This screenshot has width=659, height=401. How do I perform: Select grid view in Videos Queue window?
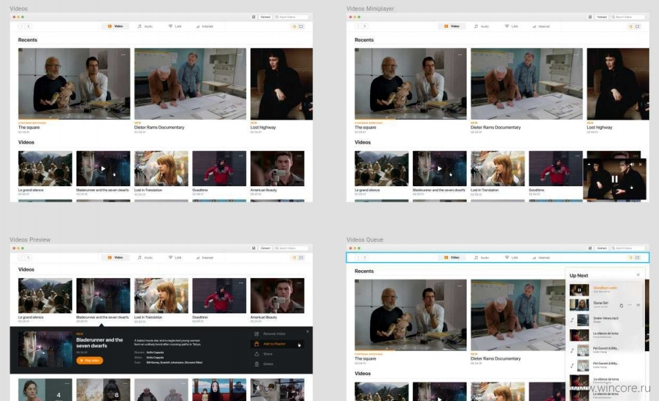637,258
